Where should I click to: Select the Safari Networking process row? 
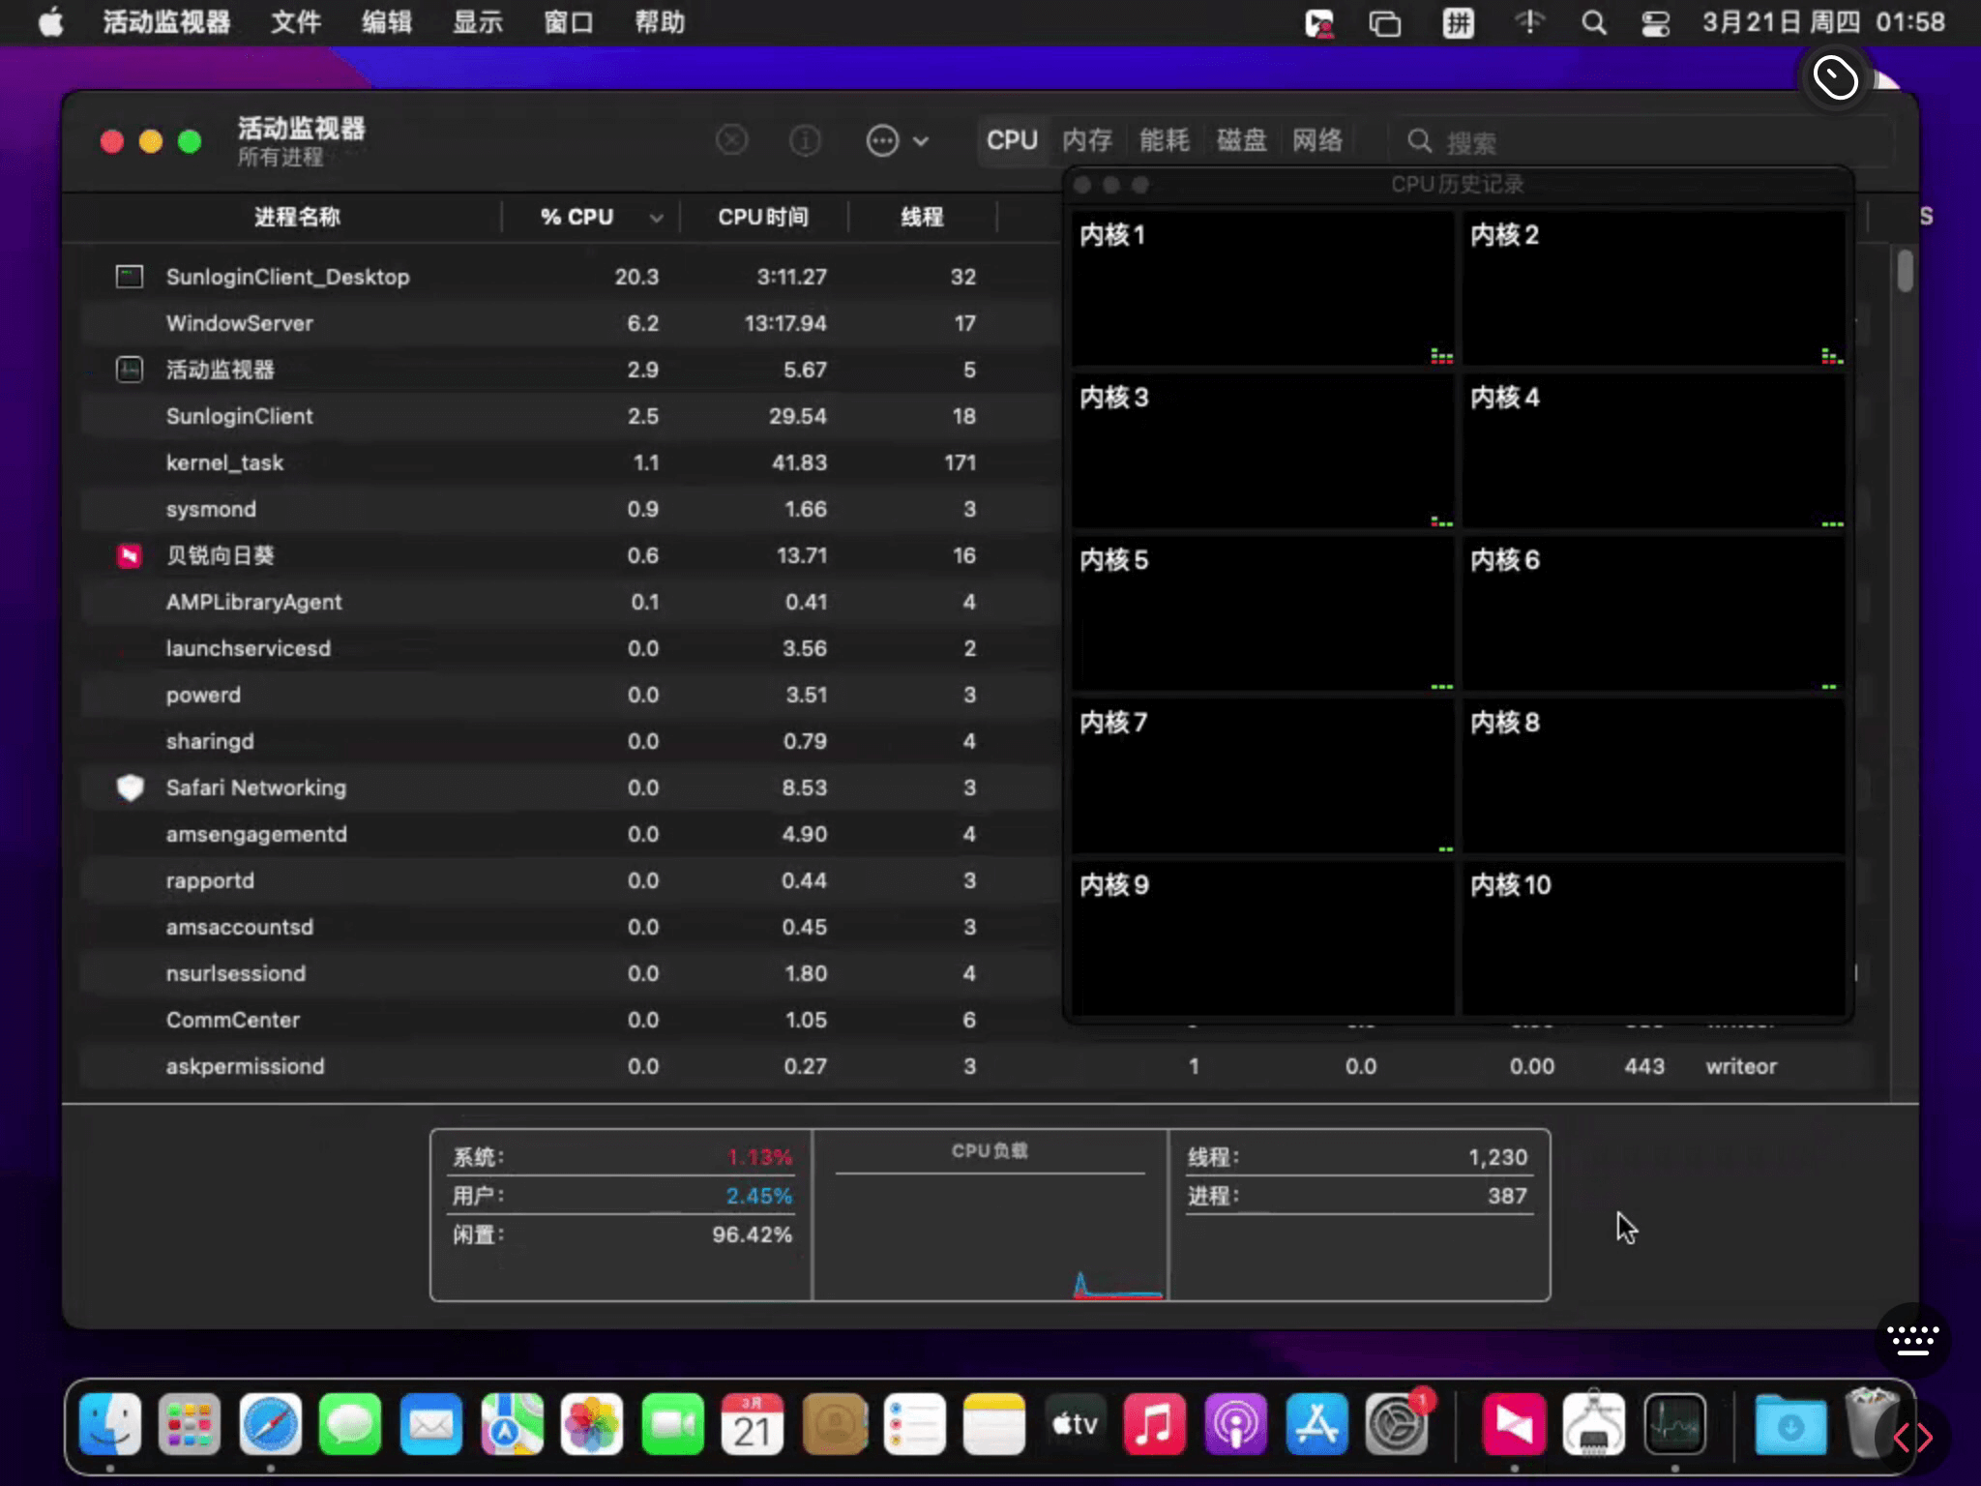[571, 788]
